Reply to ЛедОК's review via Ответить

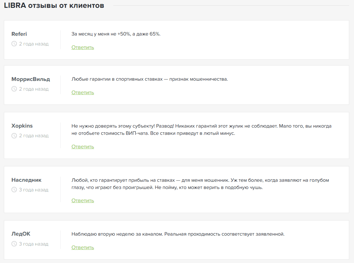pos(83,247)
